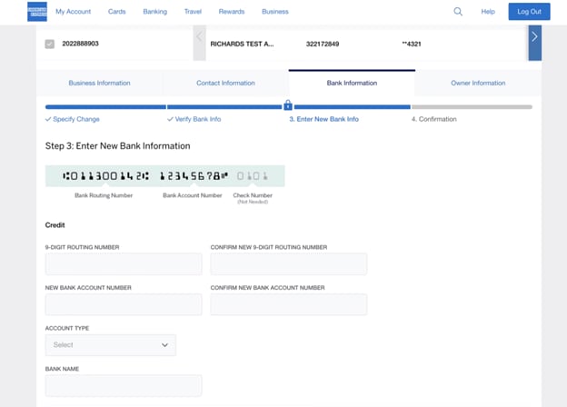This screenshot has width=567, height=407.
Task: Select the Owner Information tab
Action: [478, 83]
